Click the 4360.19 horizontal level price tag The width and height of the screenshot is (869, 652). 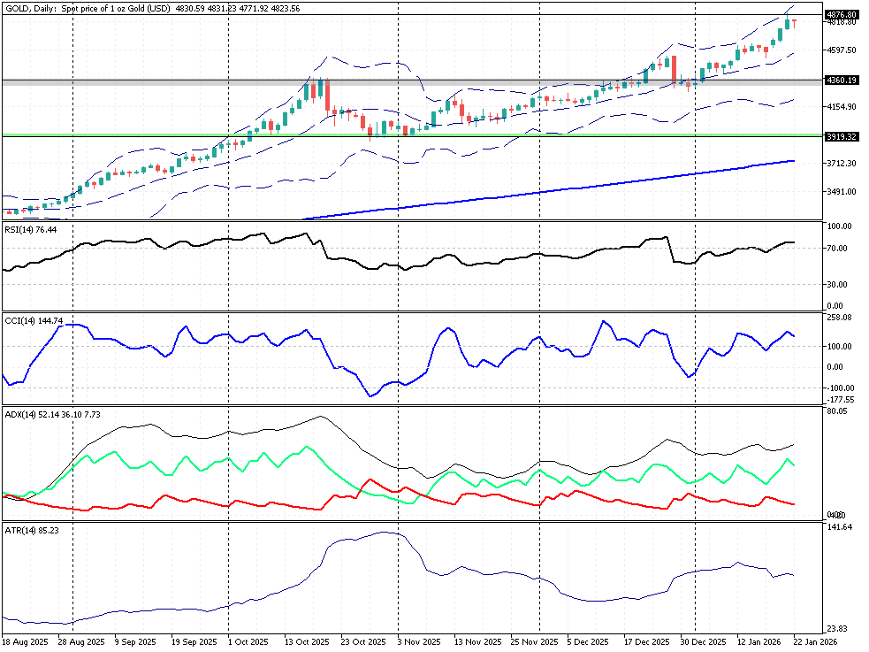841,81
